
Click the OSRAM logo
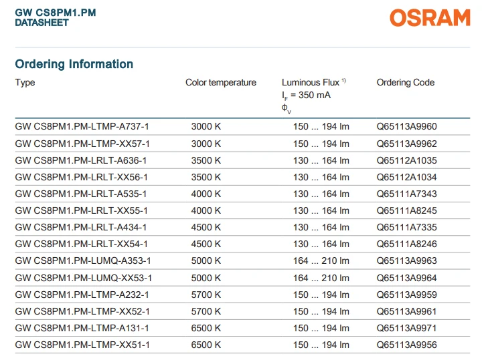[x=430, y=18]
